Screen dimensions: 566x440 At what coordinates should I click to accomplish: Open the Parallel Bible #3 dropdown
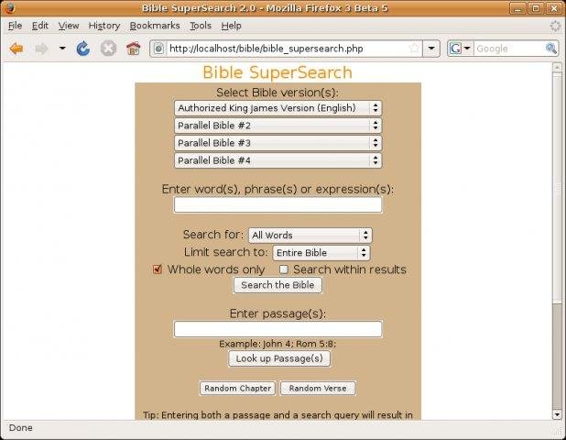click(x=278, y=143)
